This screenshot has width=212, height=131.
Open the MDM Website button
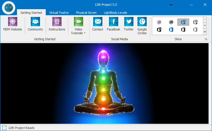coord(13,24)
